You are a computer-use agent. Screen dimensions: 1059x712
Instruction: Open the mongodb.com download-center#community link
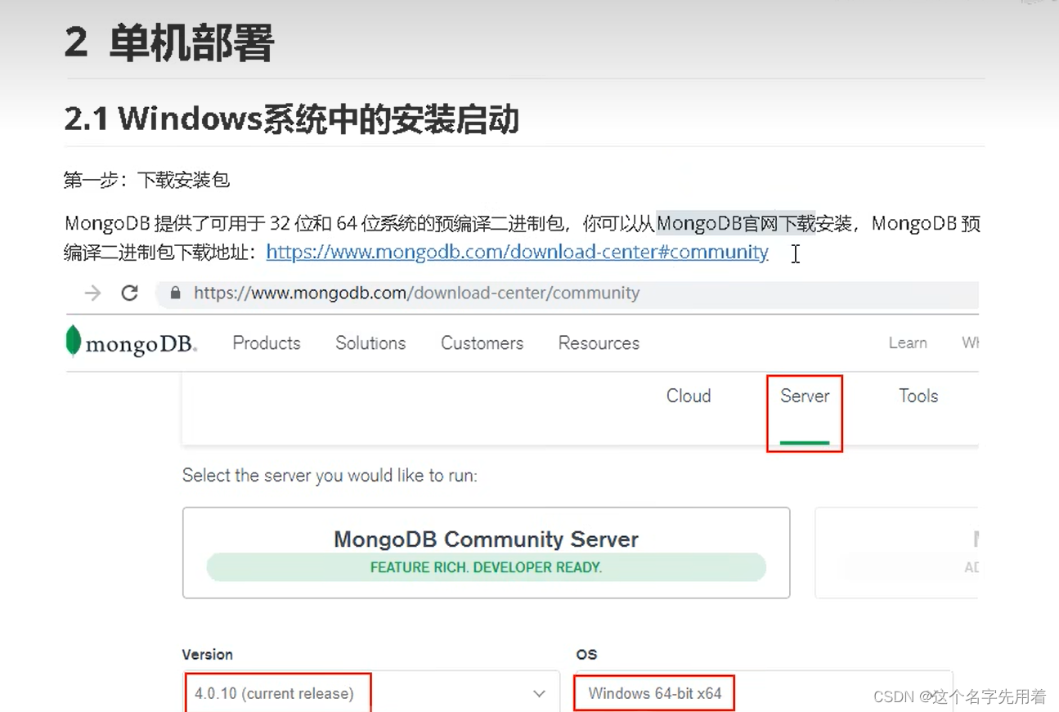coord(517,252)
